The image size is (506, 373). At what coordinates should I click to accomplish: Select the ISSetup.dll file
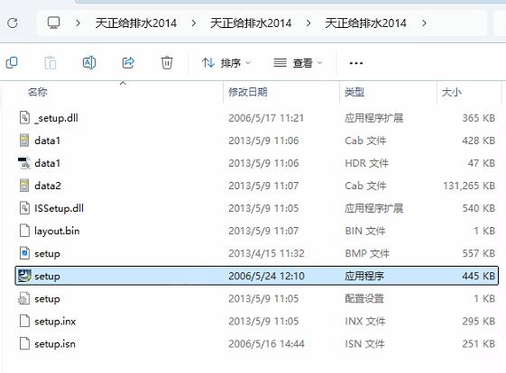[59, 208]
